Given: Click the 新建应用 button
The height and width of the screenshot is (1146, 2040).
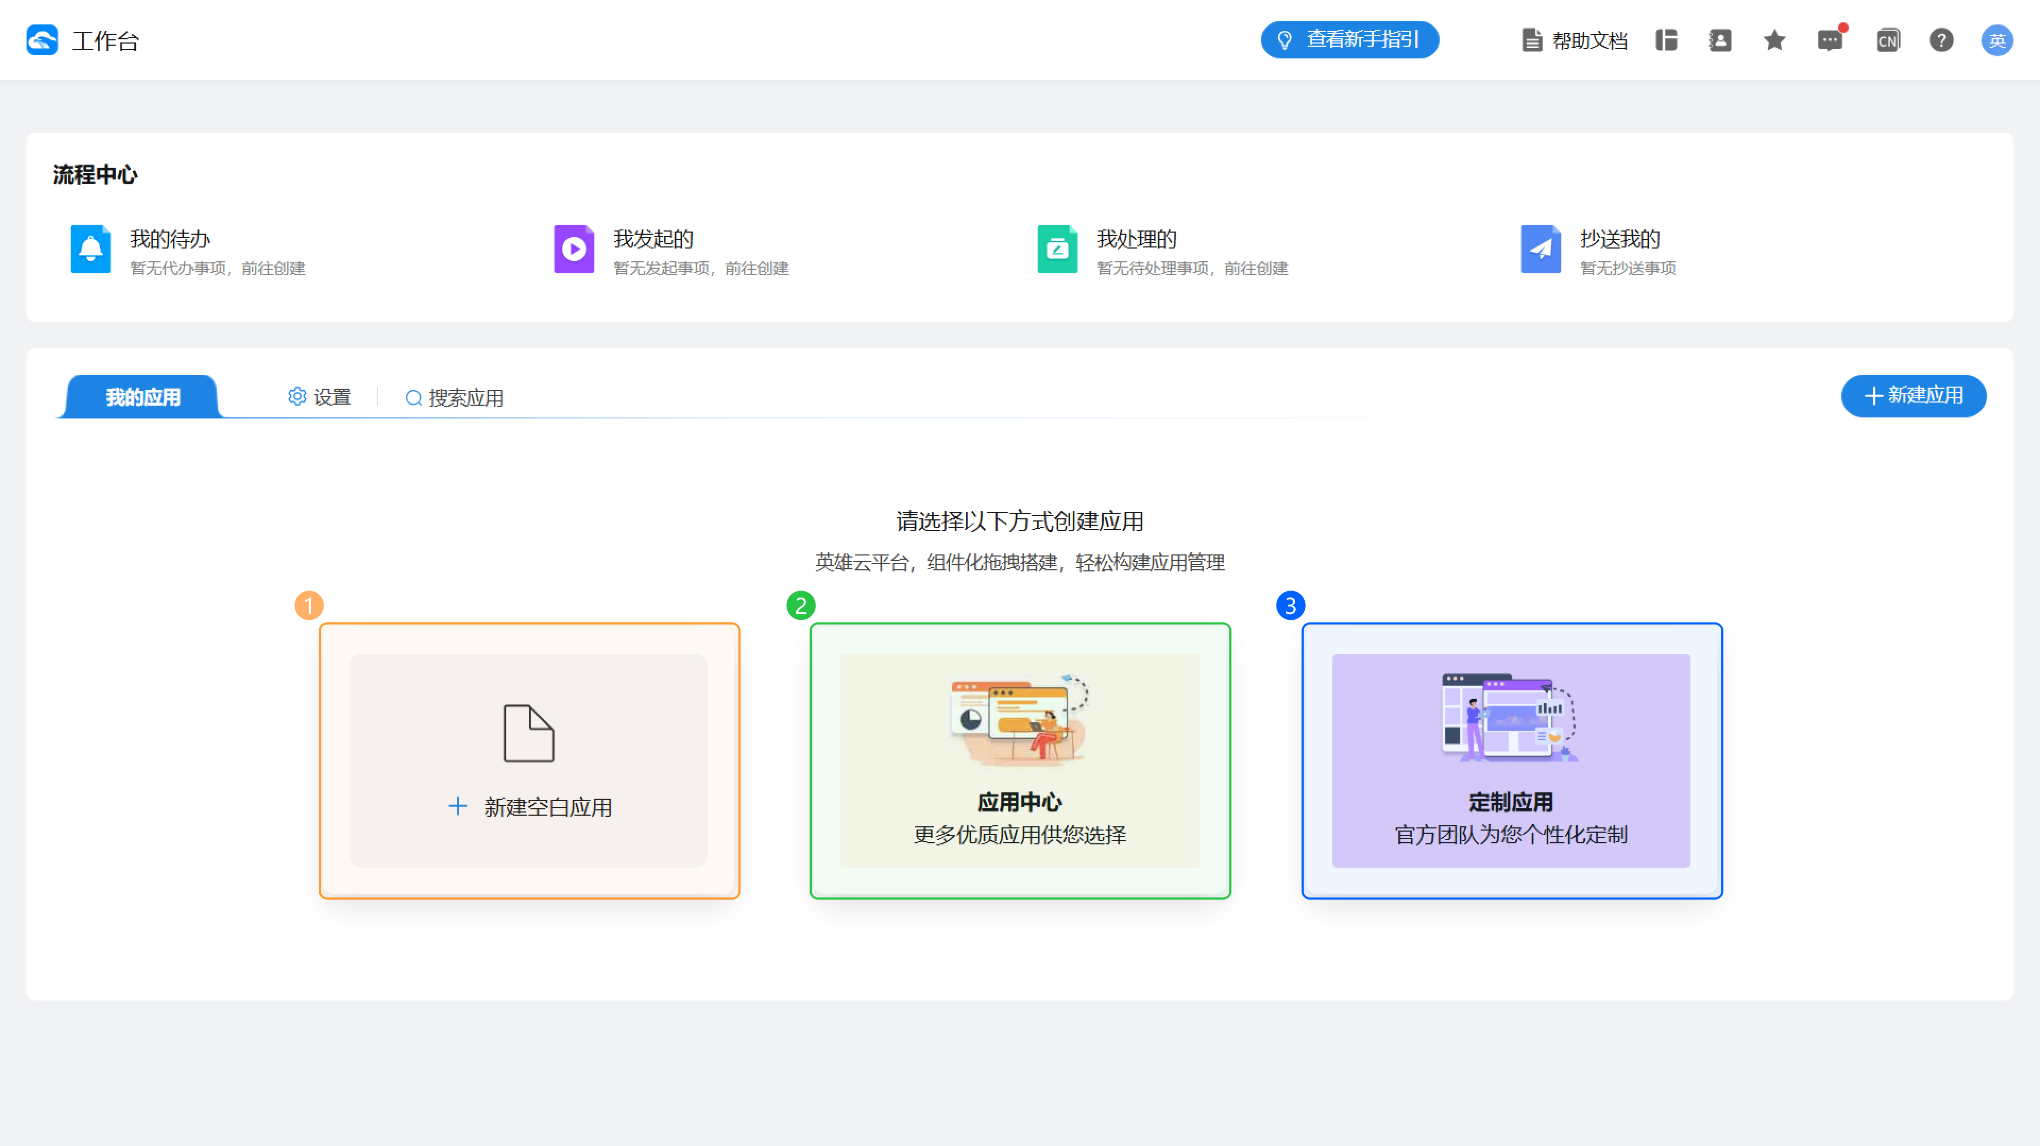Looking at the screenshot, I should coord(1913,396).
